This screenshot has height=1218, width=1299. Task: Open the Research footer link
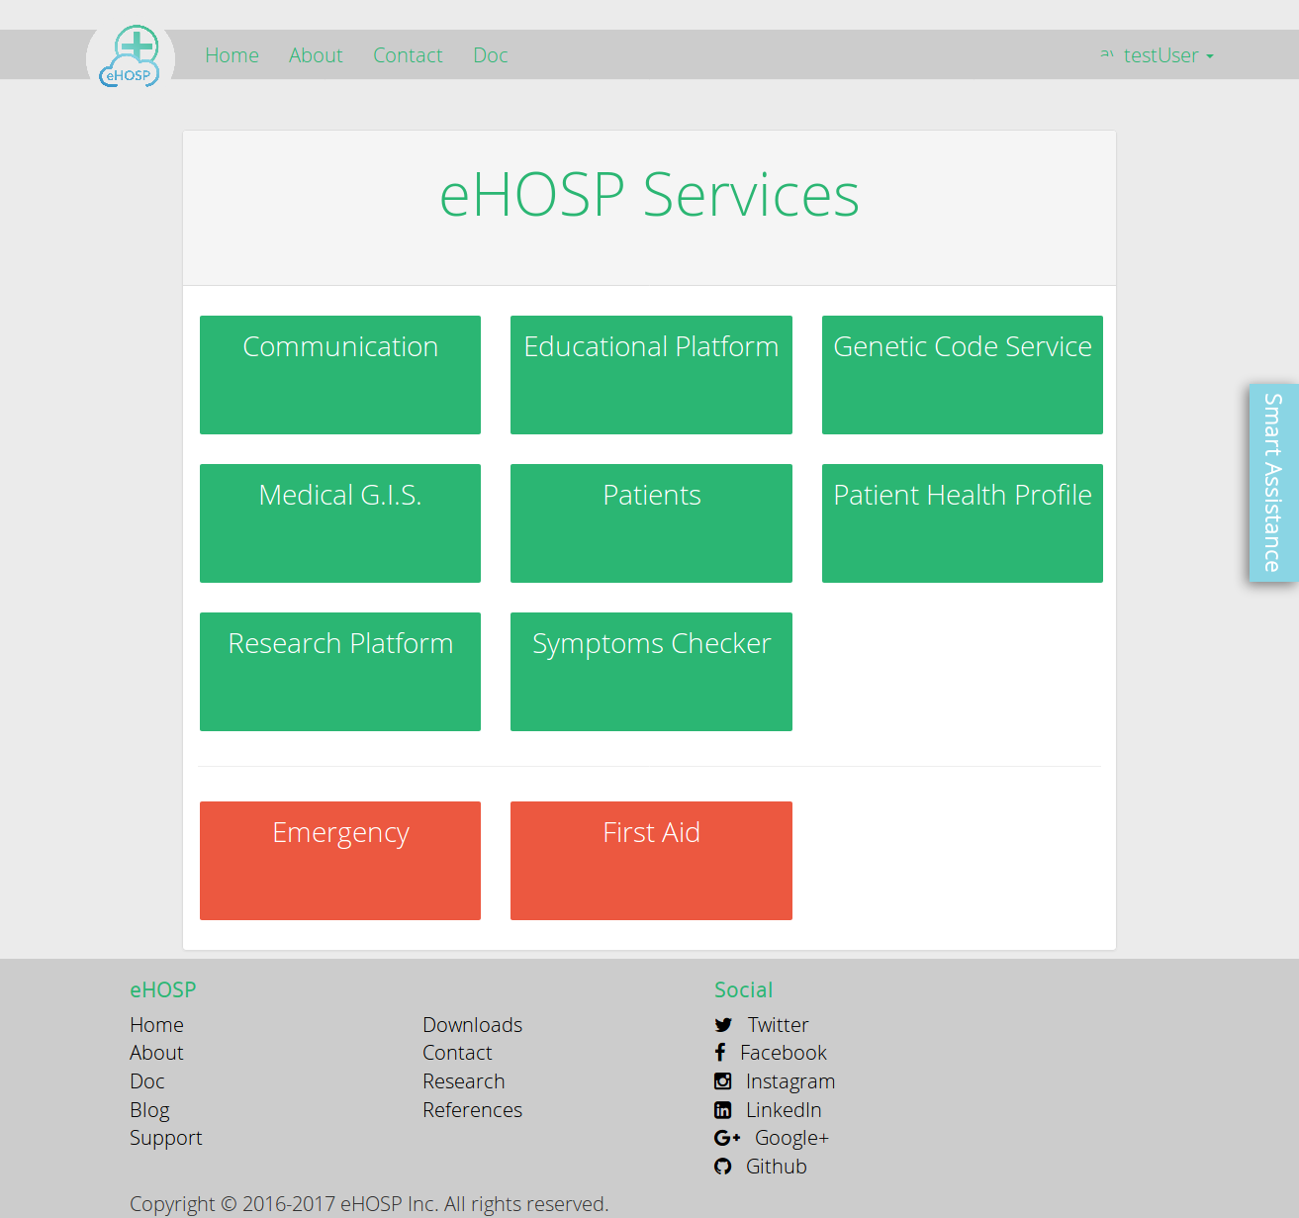click(464, 1081)
